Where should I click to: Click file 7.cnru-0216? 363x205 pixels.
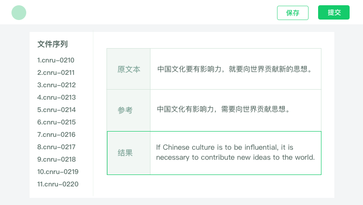click(56, 135)
